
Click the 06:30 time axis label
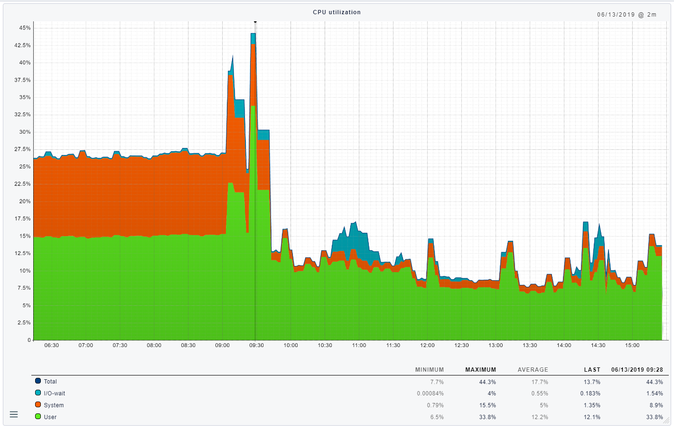52,345
